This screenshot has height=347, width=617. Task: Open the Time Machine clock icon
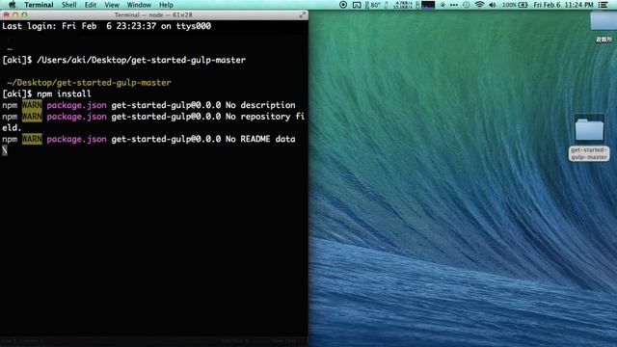tap(467, 5)
